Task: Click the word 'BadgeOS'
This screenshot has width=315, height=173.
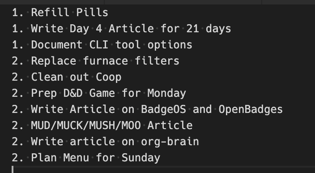Action: [x=163, y=109]
